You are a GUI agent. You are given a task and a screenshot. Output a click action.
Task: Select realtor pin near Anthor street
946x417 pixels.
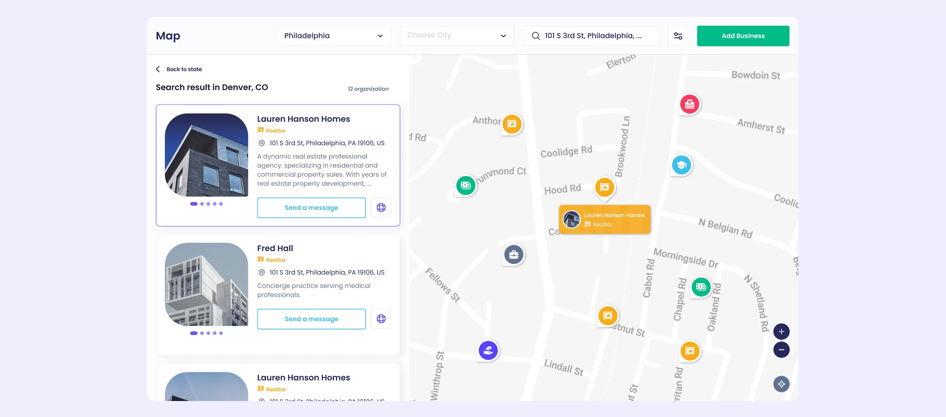(x=512, y=124)
